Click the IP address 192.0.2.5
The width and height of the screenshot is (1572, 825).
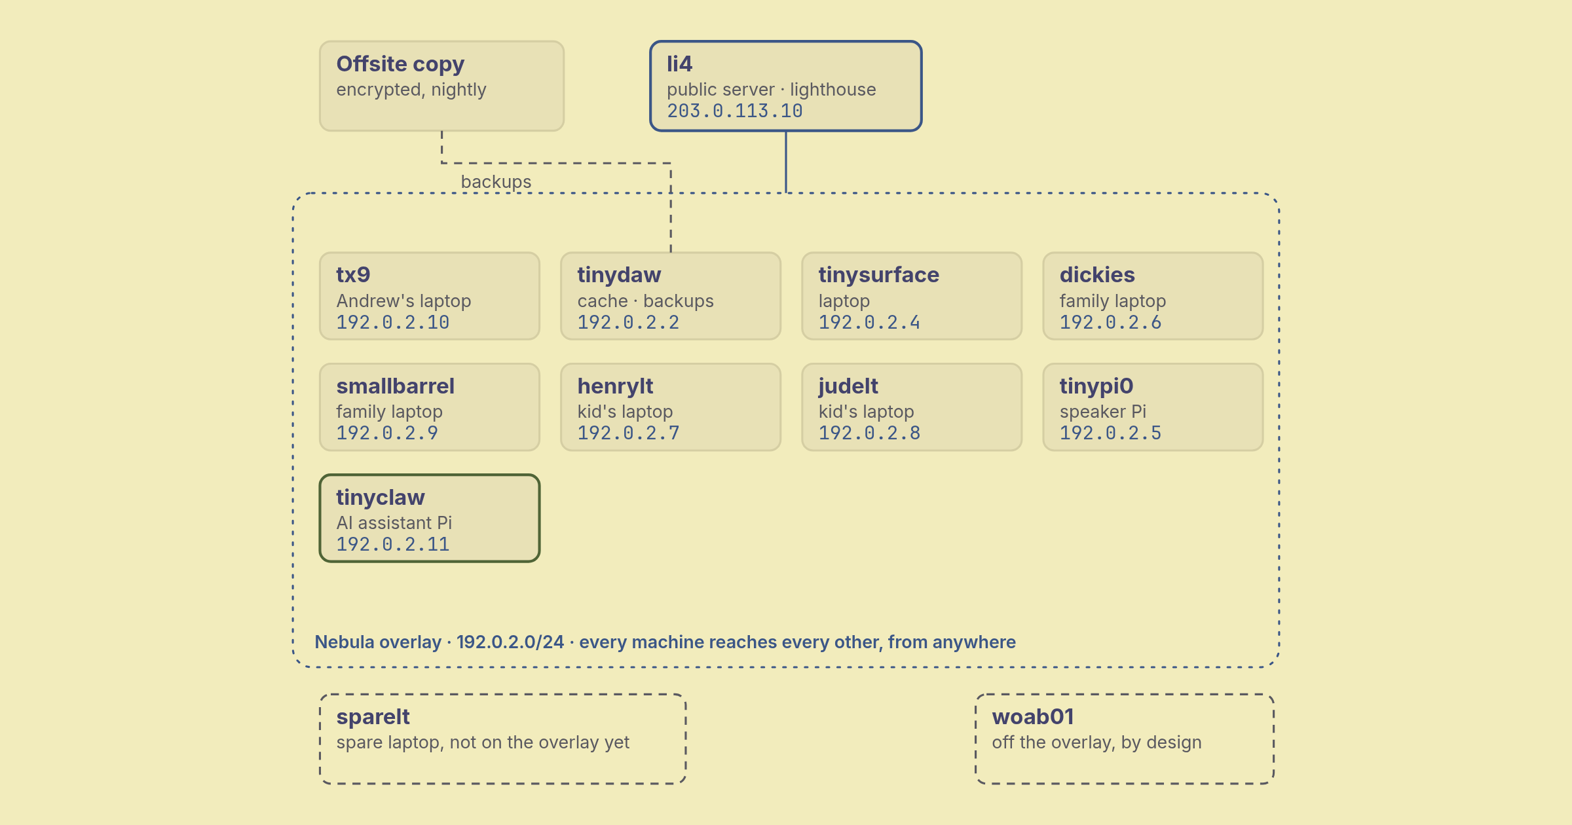[1110, 433]
